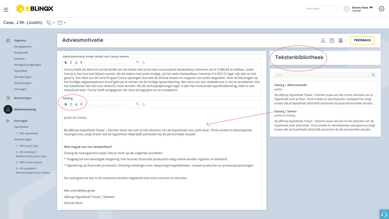Click the magnifier in Klant zoeken box
389x219 pixels.
coord(336,9)
